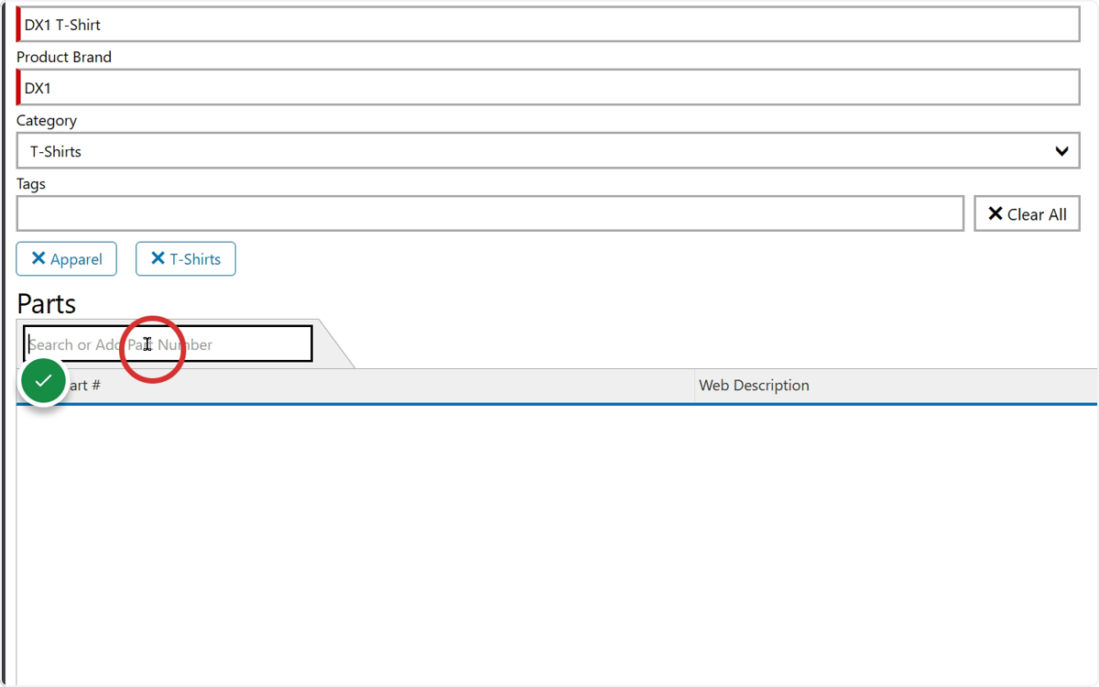Click the Web Description column header
The height and width of the screenshot is (687, 1099).
click(x=896, y=386)
